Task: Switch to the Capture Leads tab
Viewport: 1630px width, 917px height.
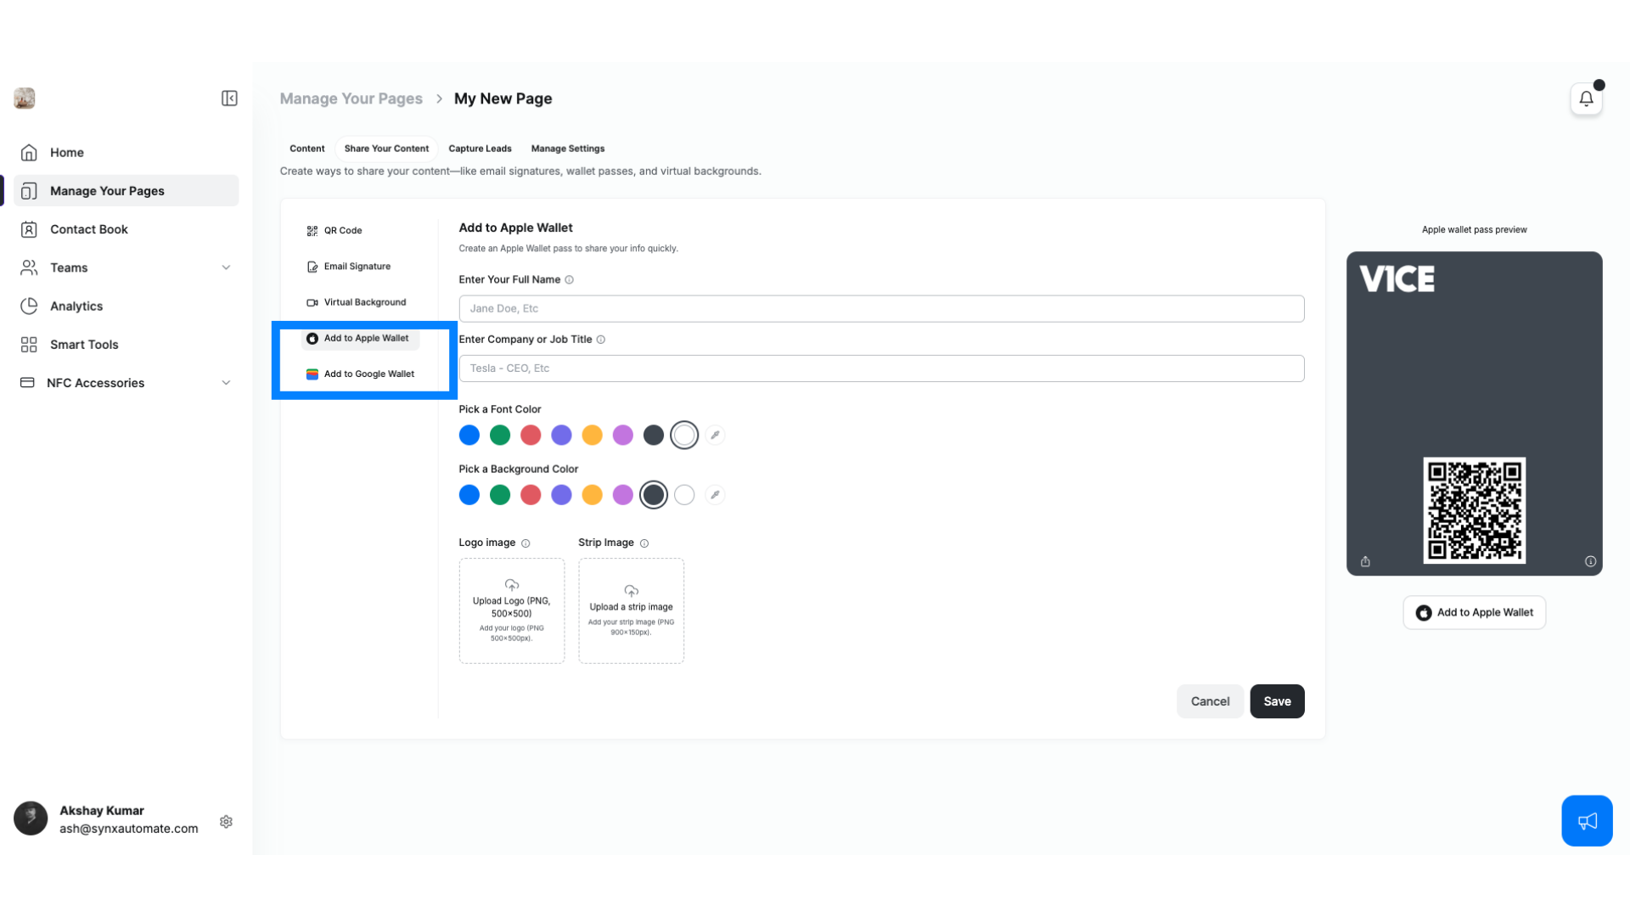Action: (480, 149)
